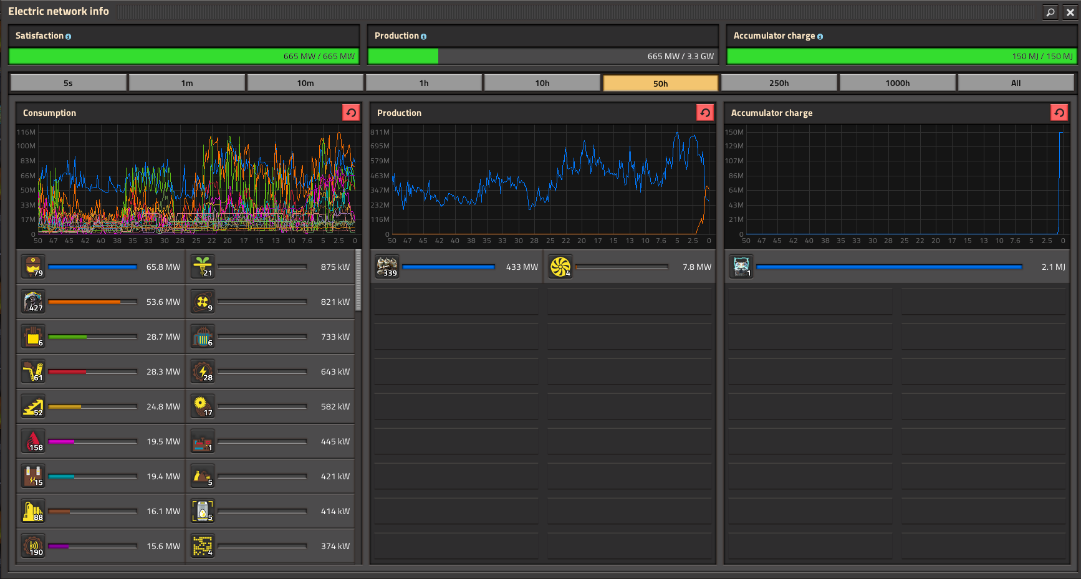Screen dimensions: 1081x579
Task: Select the yellow turbine icon at 7.8 MW
Action: [x=560, y=267]
